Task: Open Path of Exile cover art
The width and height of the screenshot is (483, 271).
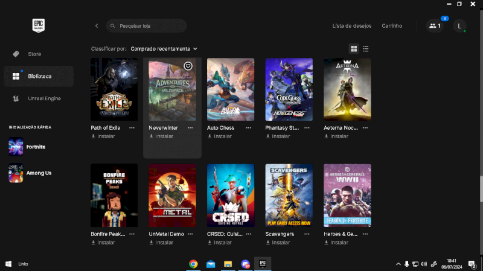Action: (114, 89)
